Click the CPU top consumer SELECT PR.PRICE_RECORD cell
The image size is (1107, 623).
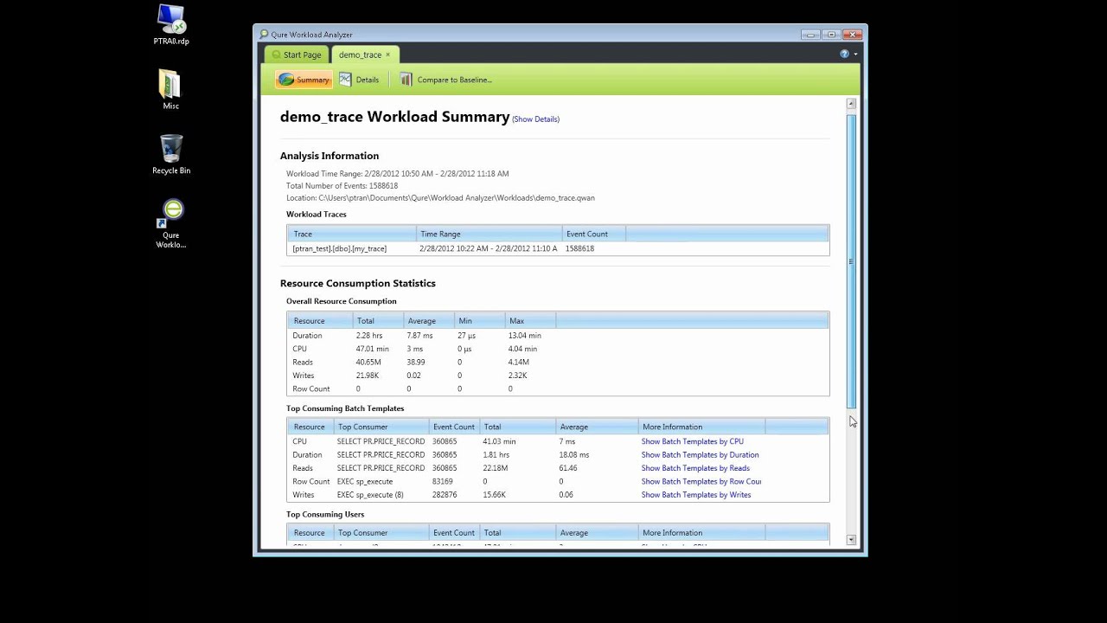(x=381, y=441)
